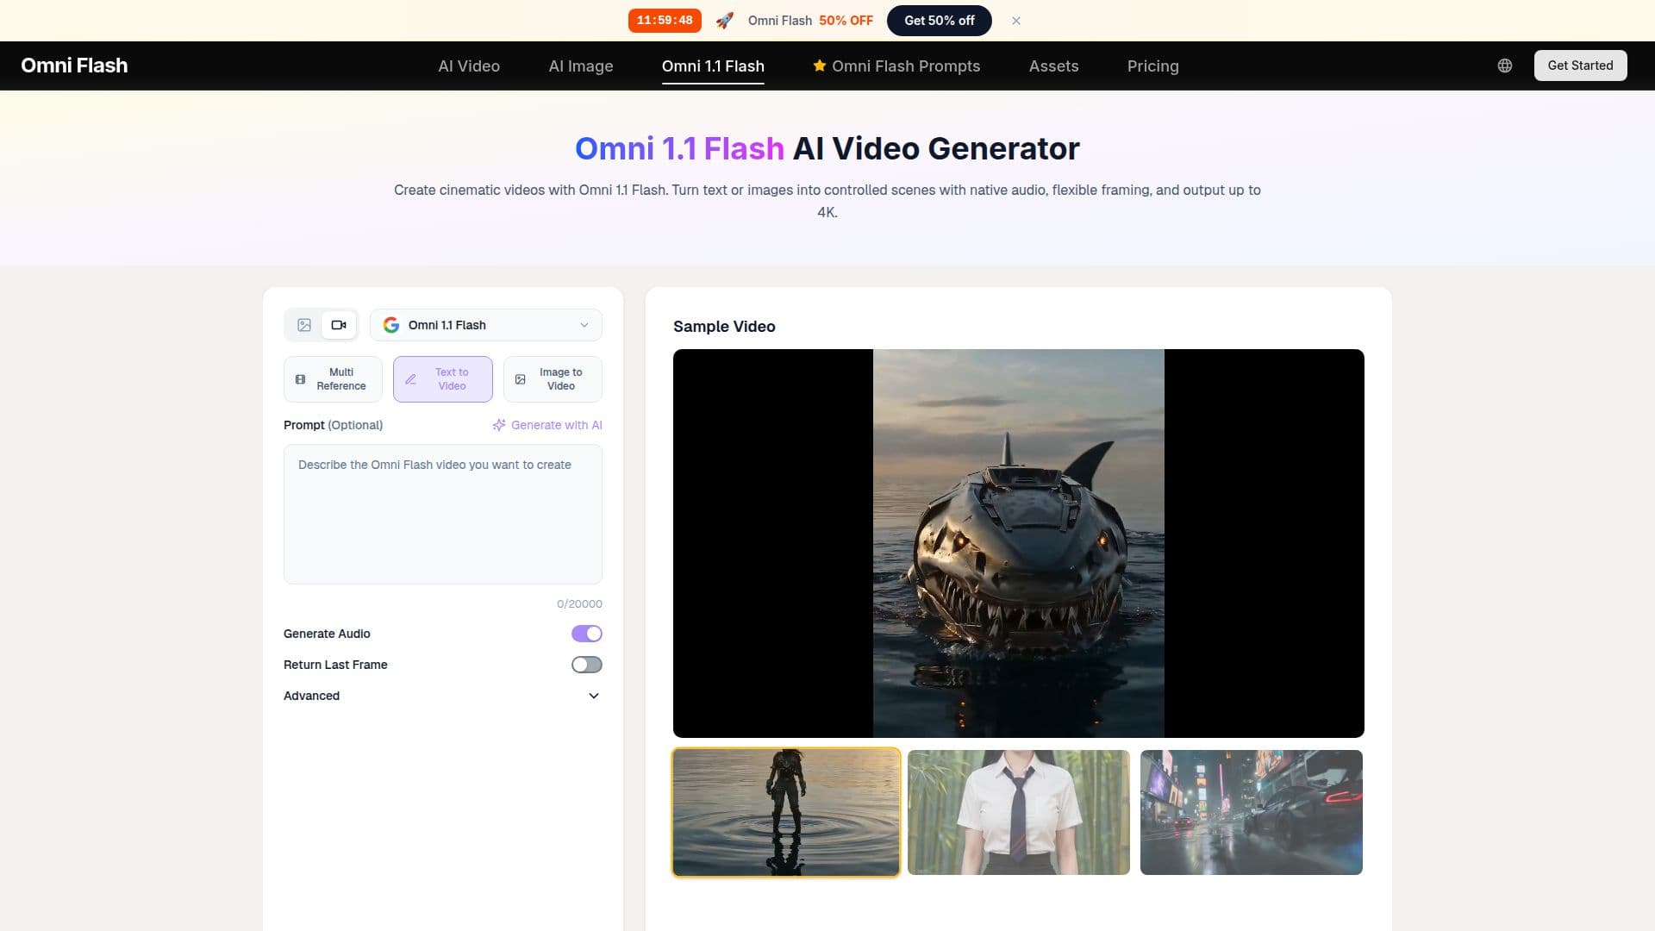Screen dimensions: 1655x931
Task: Select the armored figure on water thumbnail
Action: tap(786, 812)
